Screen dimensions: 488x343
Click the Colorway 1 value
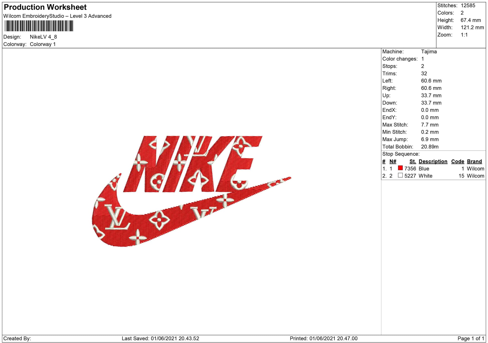[x=43, y=44]
